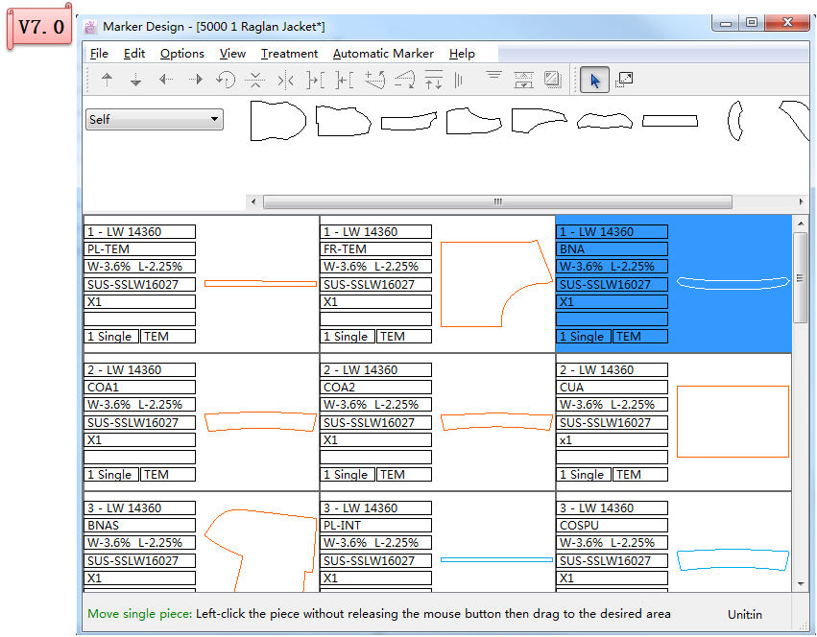Open the Automatic Marker menu
Viewport: 817px width, 637px height.
(x=383, y=54)
